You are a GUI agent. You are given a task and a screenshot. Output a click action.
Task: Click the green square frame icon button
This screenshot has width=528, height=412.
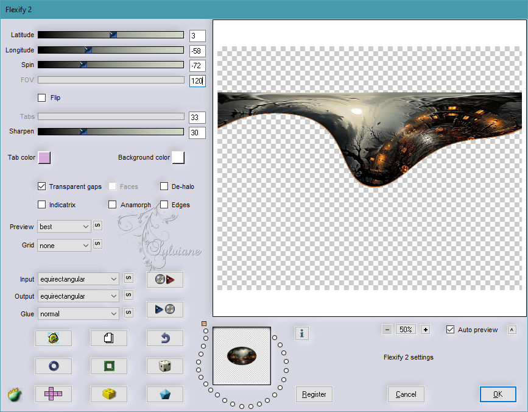[109, 366]
